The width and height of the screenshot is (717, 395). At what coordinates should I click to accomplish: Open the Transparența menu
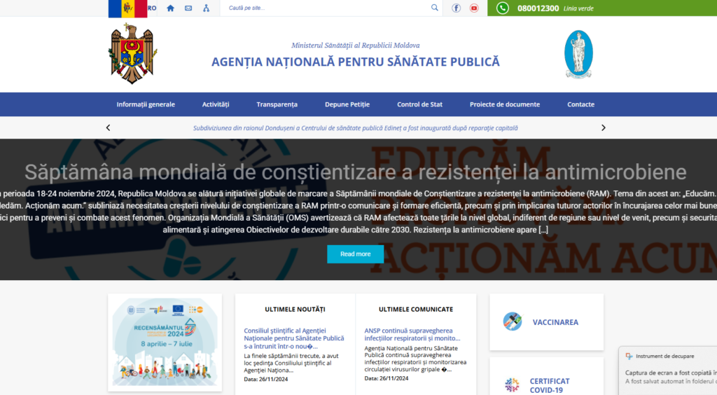tap(277, 104)
